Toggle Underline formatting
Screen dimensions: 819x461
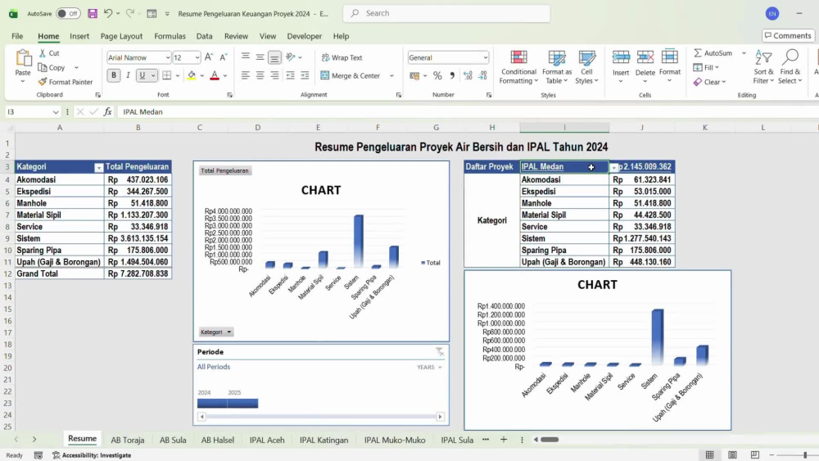(x=142, y=75)
